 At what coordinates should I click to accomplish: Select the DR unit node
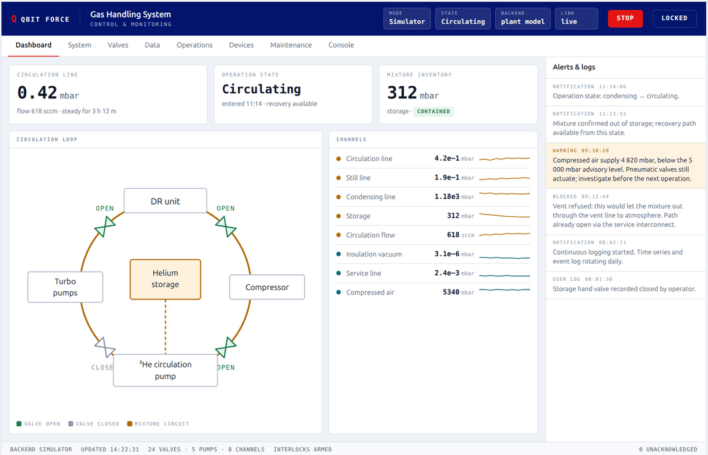165,201
